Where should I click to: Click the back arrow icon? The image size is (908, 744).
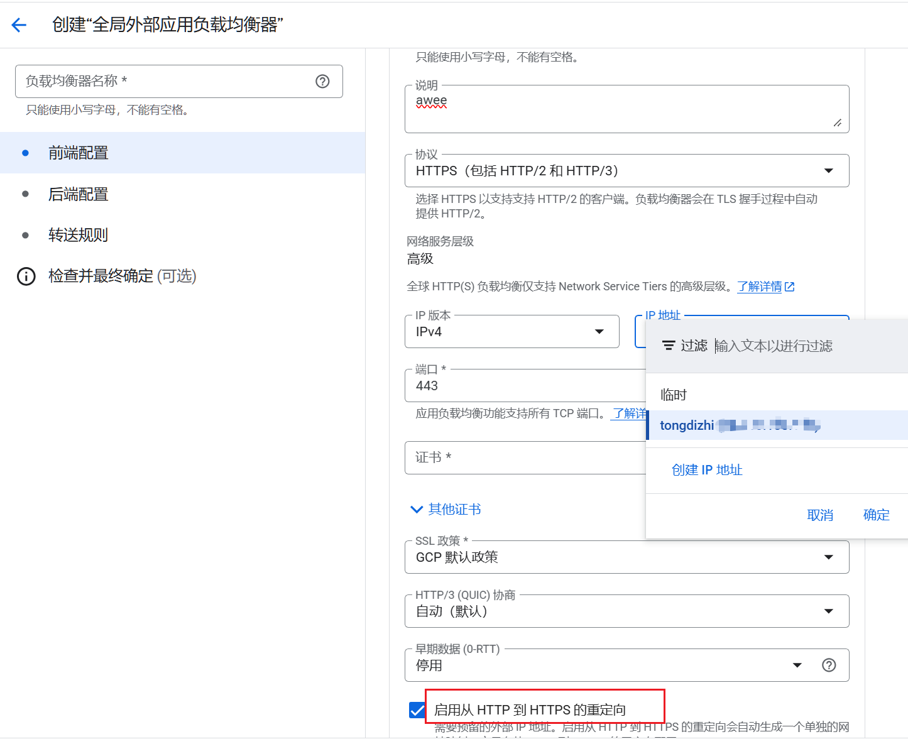pyautogui.click(x=19, y=25)
